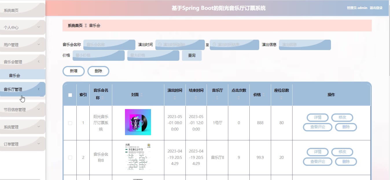Click the seat total cell 80

(x=282, y=123)
